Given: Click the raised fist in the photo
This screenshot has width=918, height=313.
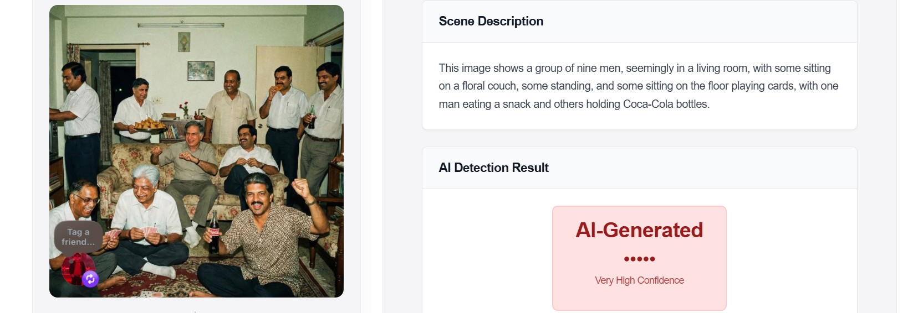Looking at the screenshot, I should (300, 187).
